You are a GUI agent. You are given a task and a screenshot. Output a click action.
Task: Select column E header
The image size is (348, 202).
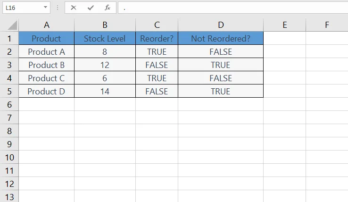(284, 25)
